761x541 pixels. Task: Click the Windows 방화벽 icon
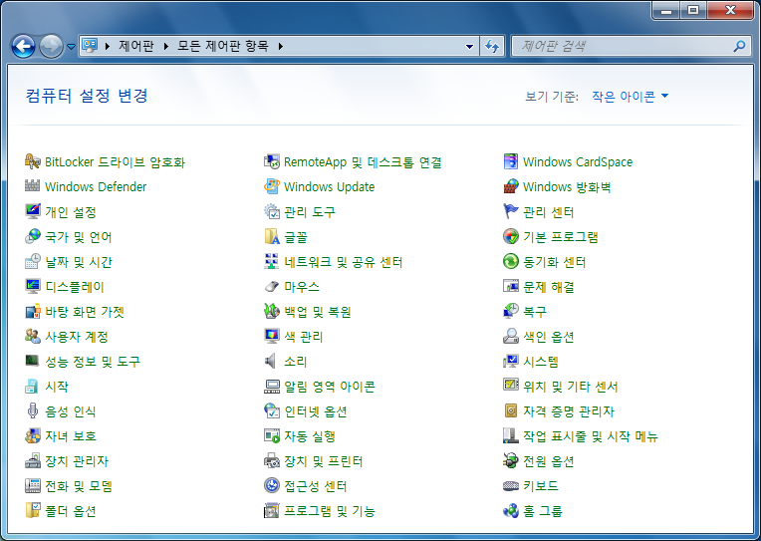pos(511,187)
